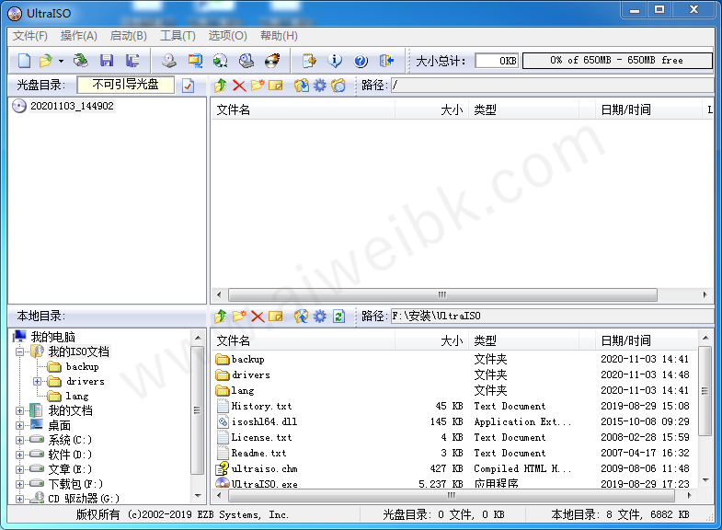Click the Up folder icon in disc pane
Image resolution: width=722 pixels, height=530 pixels.
(221, 86)
